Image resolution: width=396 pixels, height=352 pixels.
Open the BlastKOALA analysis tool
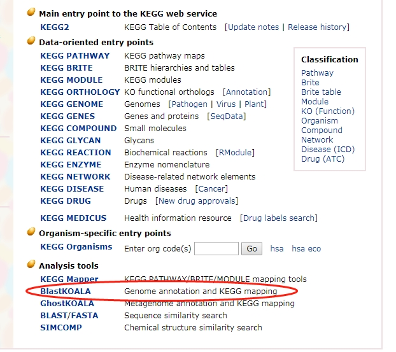click(66, 292)
